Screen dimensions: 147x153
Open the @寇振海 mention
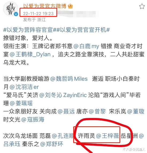[33, 120]
